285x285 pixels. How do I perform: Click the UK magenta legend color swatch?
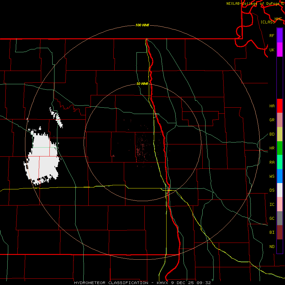(x=280, y=50)
